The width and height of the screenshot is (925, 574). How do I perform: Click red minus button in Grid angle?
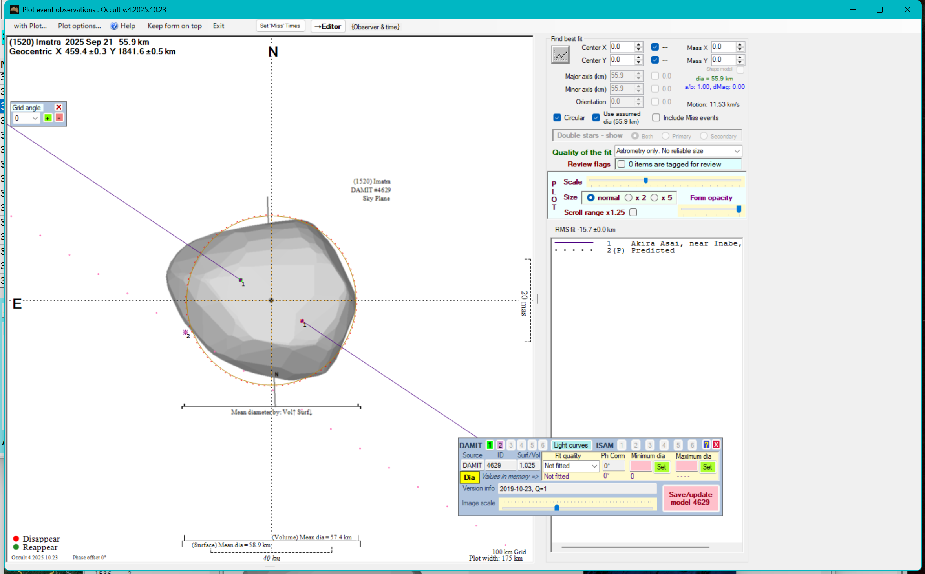(x=59, y=118)
